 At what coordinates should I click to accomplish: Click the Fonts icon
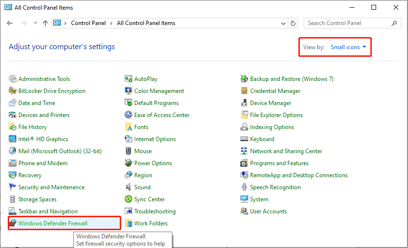point(128,127)
